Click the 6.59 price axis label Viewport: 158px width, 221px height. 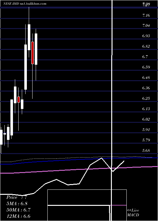[x=146, y=67]
